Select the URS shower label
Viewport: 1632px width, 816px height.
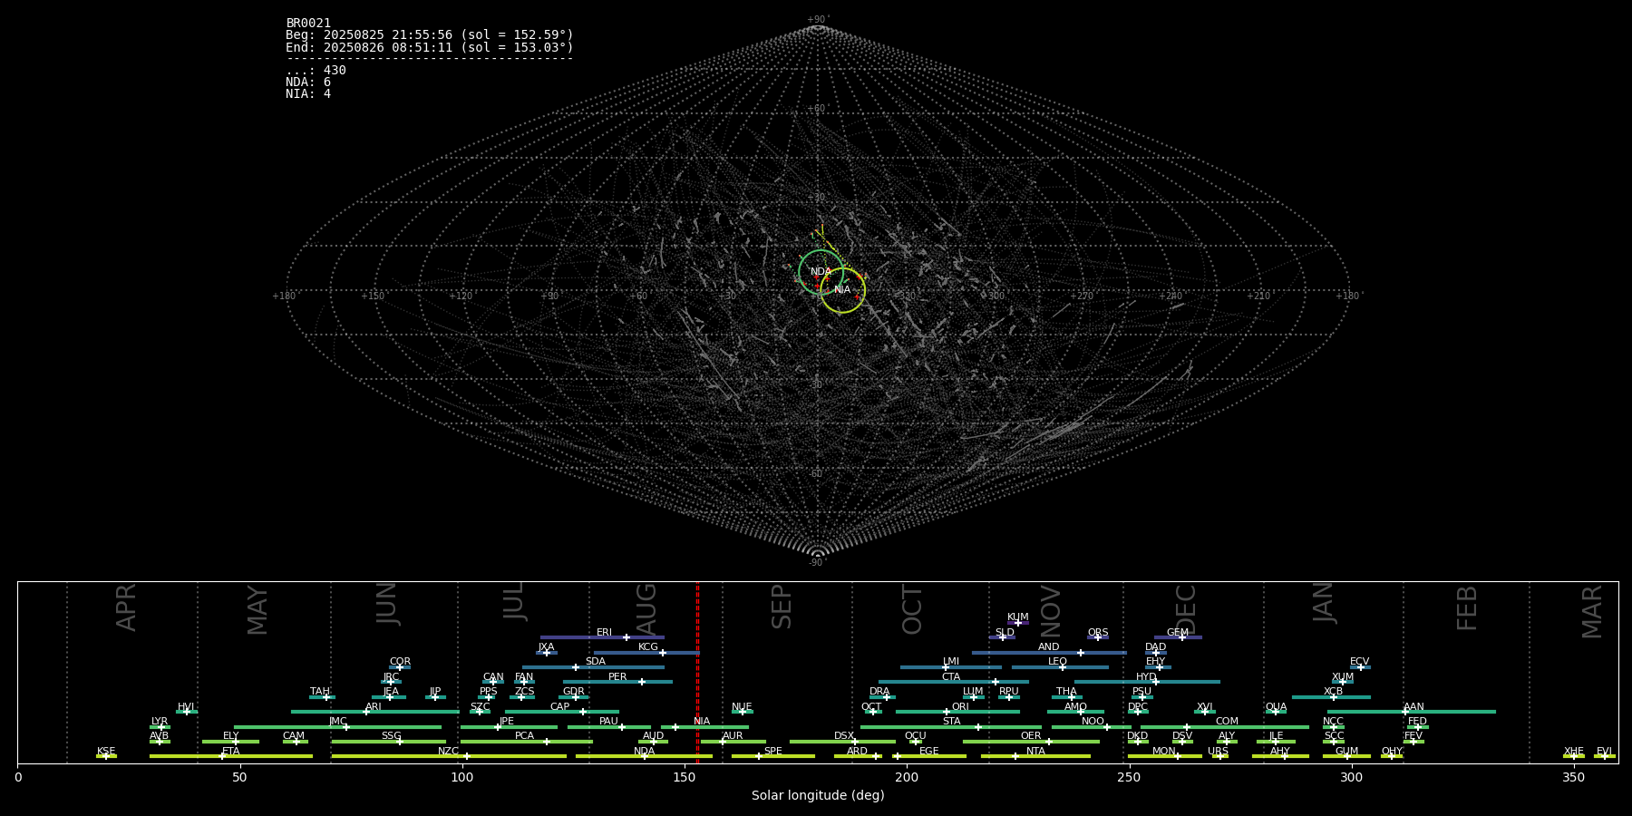[1218, 752]
